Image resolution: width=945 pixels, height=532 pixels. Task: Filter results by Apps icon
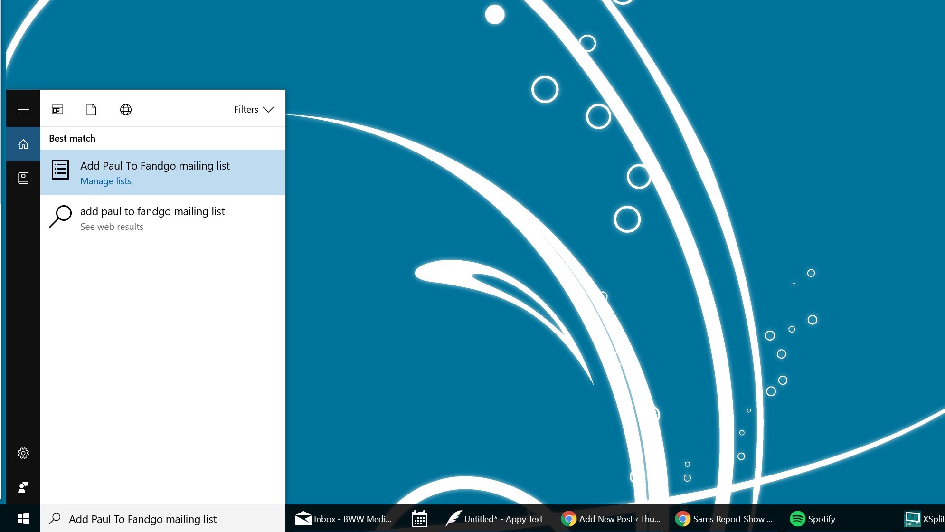coord(57,110)
